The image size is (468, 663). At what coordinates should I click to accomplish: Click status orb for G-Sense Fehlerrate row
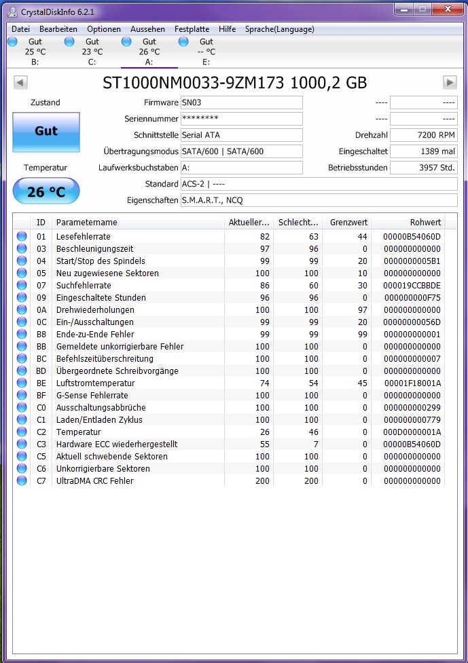pos(22,396)
